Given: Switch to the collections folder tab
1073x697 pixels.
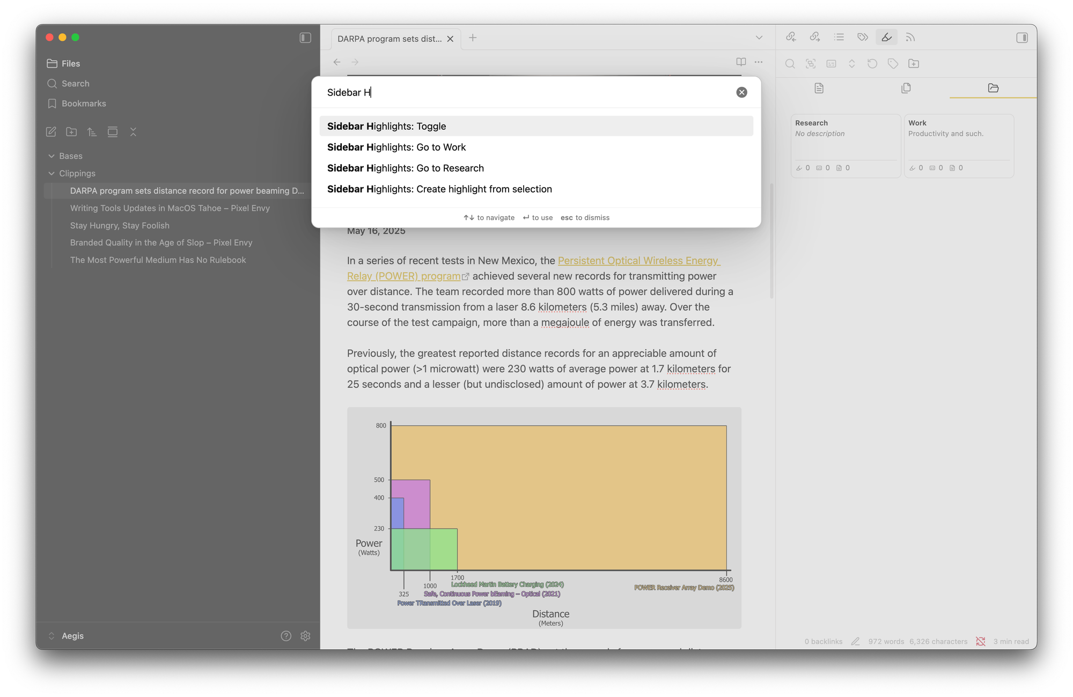Looking at the screenshot, I should click(x=993, y=88).
